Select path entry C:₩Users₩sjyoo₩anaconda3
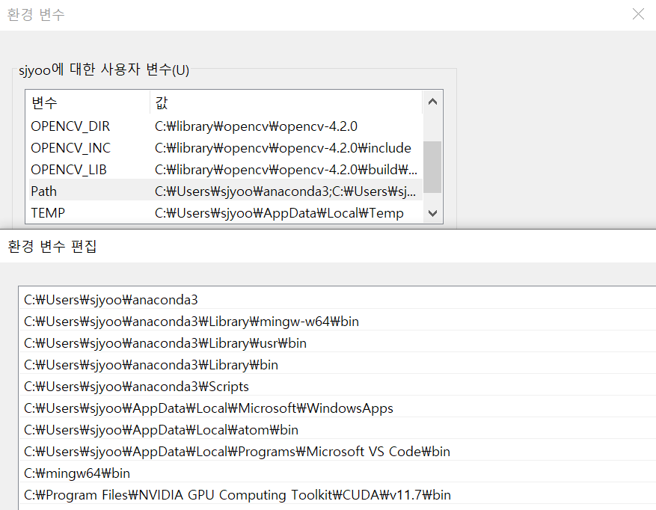This screenshot has height=510, width=656. click(x=337, y=300)
